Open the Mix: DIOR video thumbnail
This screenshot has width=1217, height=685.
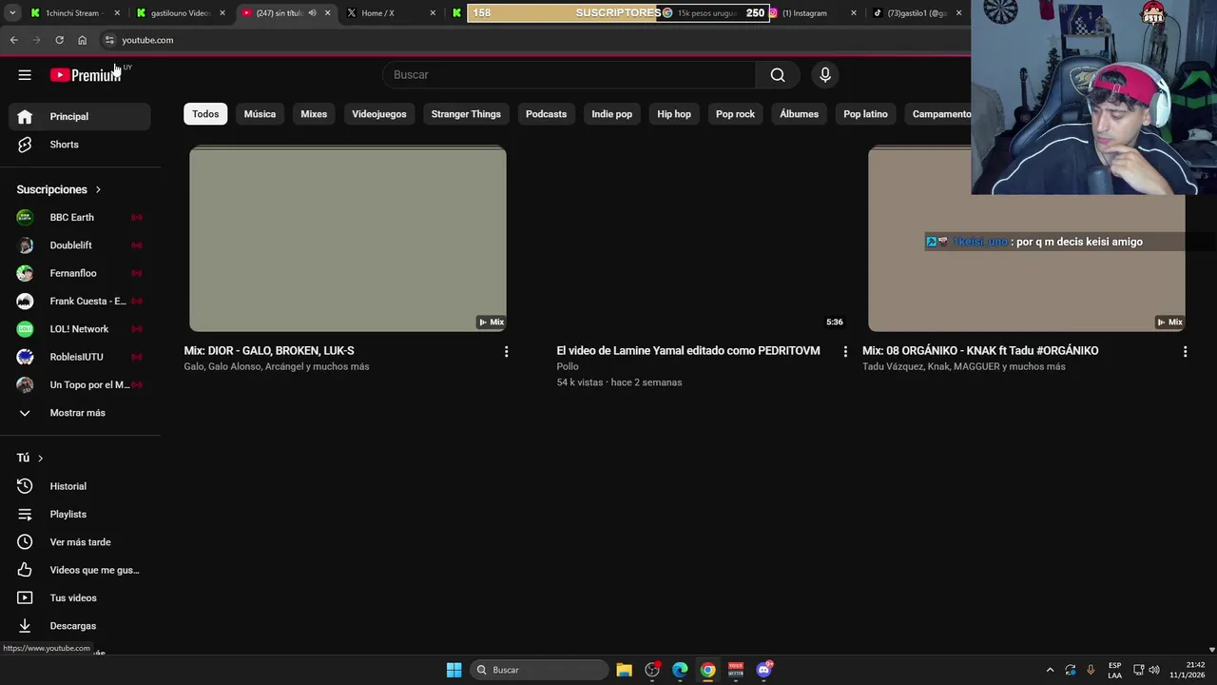[x=348, y=239]
